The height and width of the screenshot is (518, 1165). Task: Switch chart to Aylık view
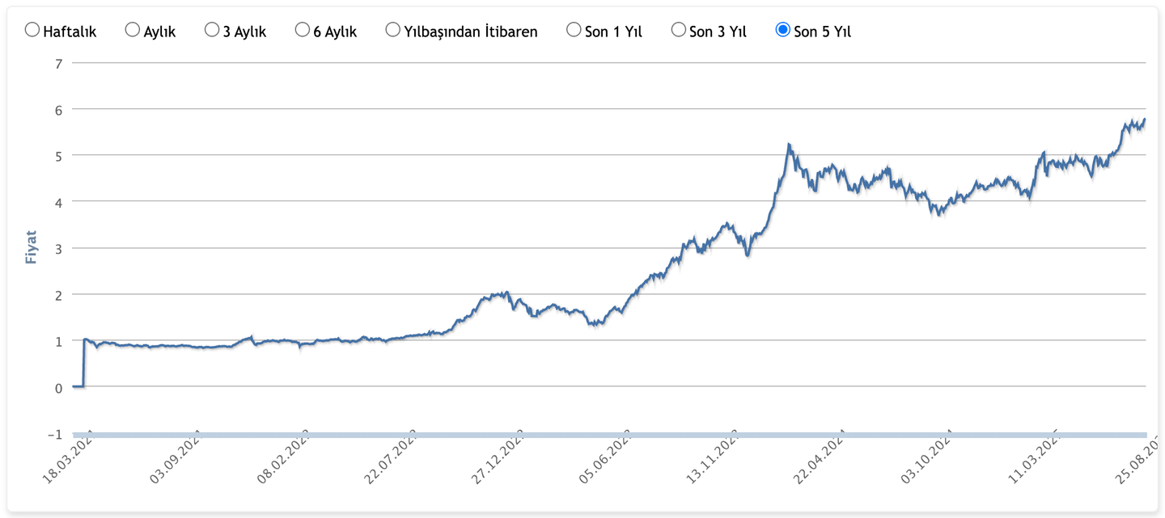(x=132, y=28)
